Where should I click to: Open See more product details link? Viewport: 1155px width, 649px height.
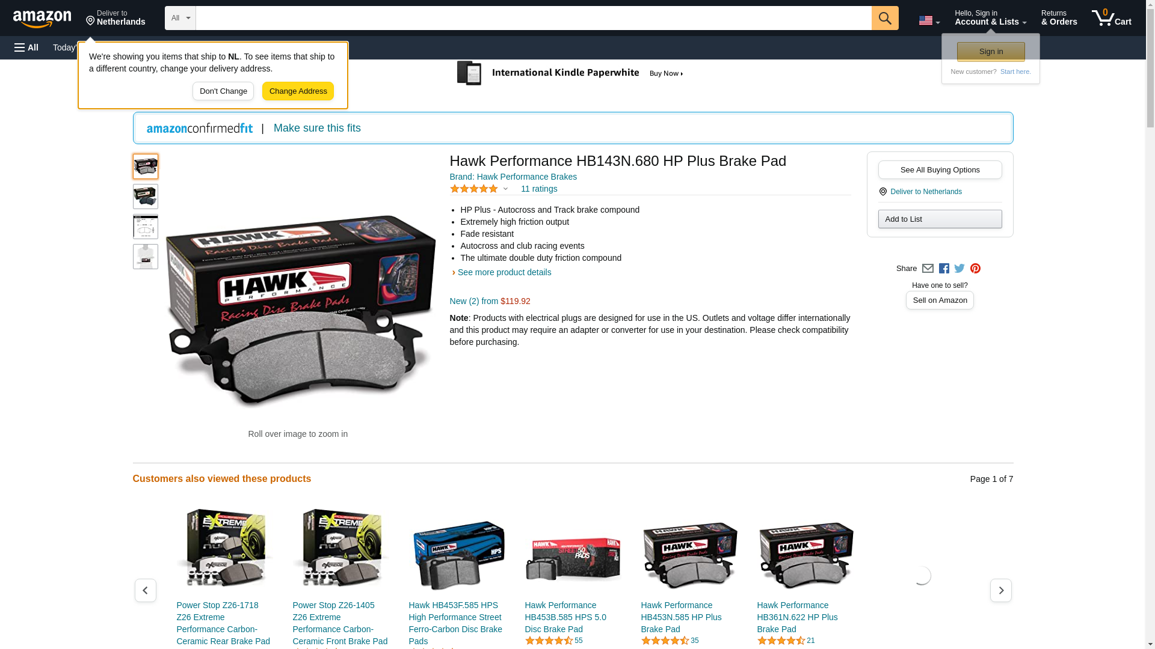504,272
